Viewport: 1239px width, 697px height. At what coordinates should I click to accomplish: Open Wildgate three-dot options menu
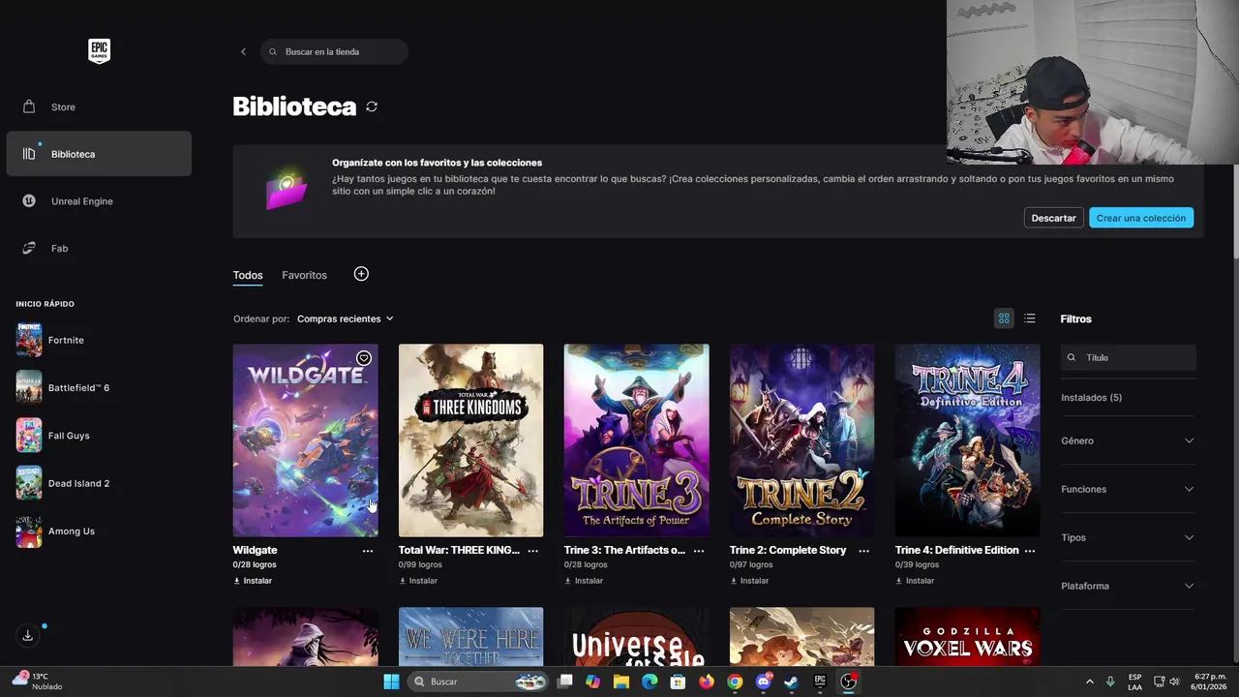368,551
